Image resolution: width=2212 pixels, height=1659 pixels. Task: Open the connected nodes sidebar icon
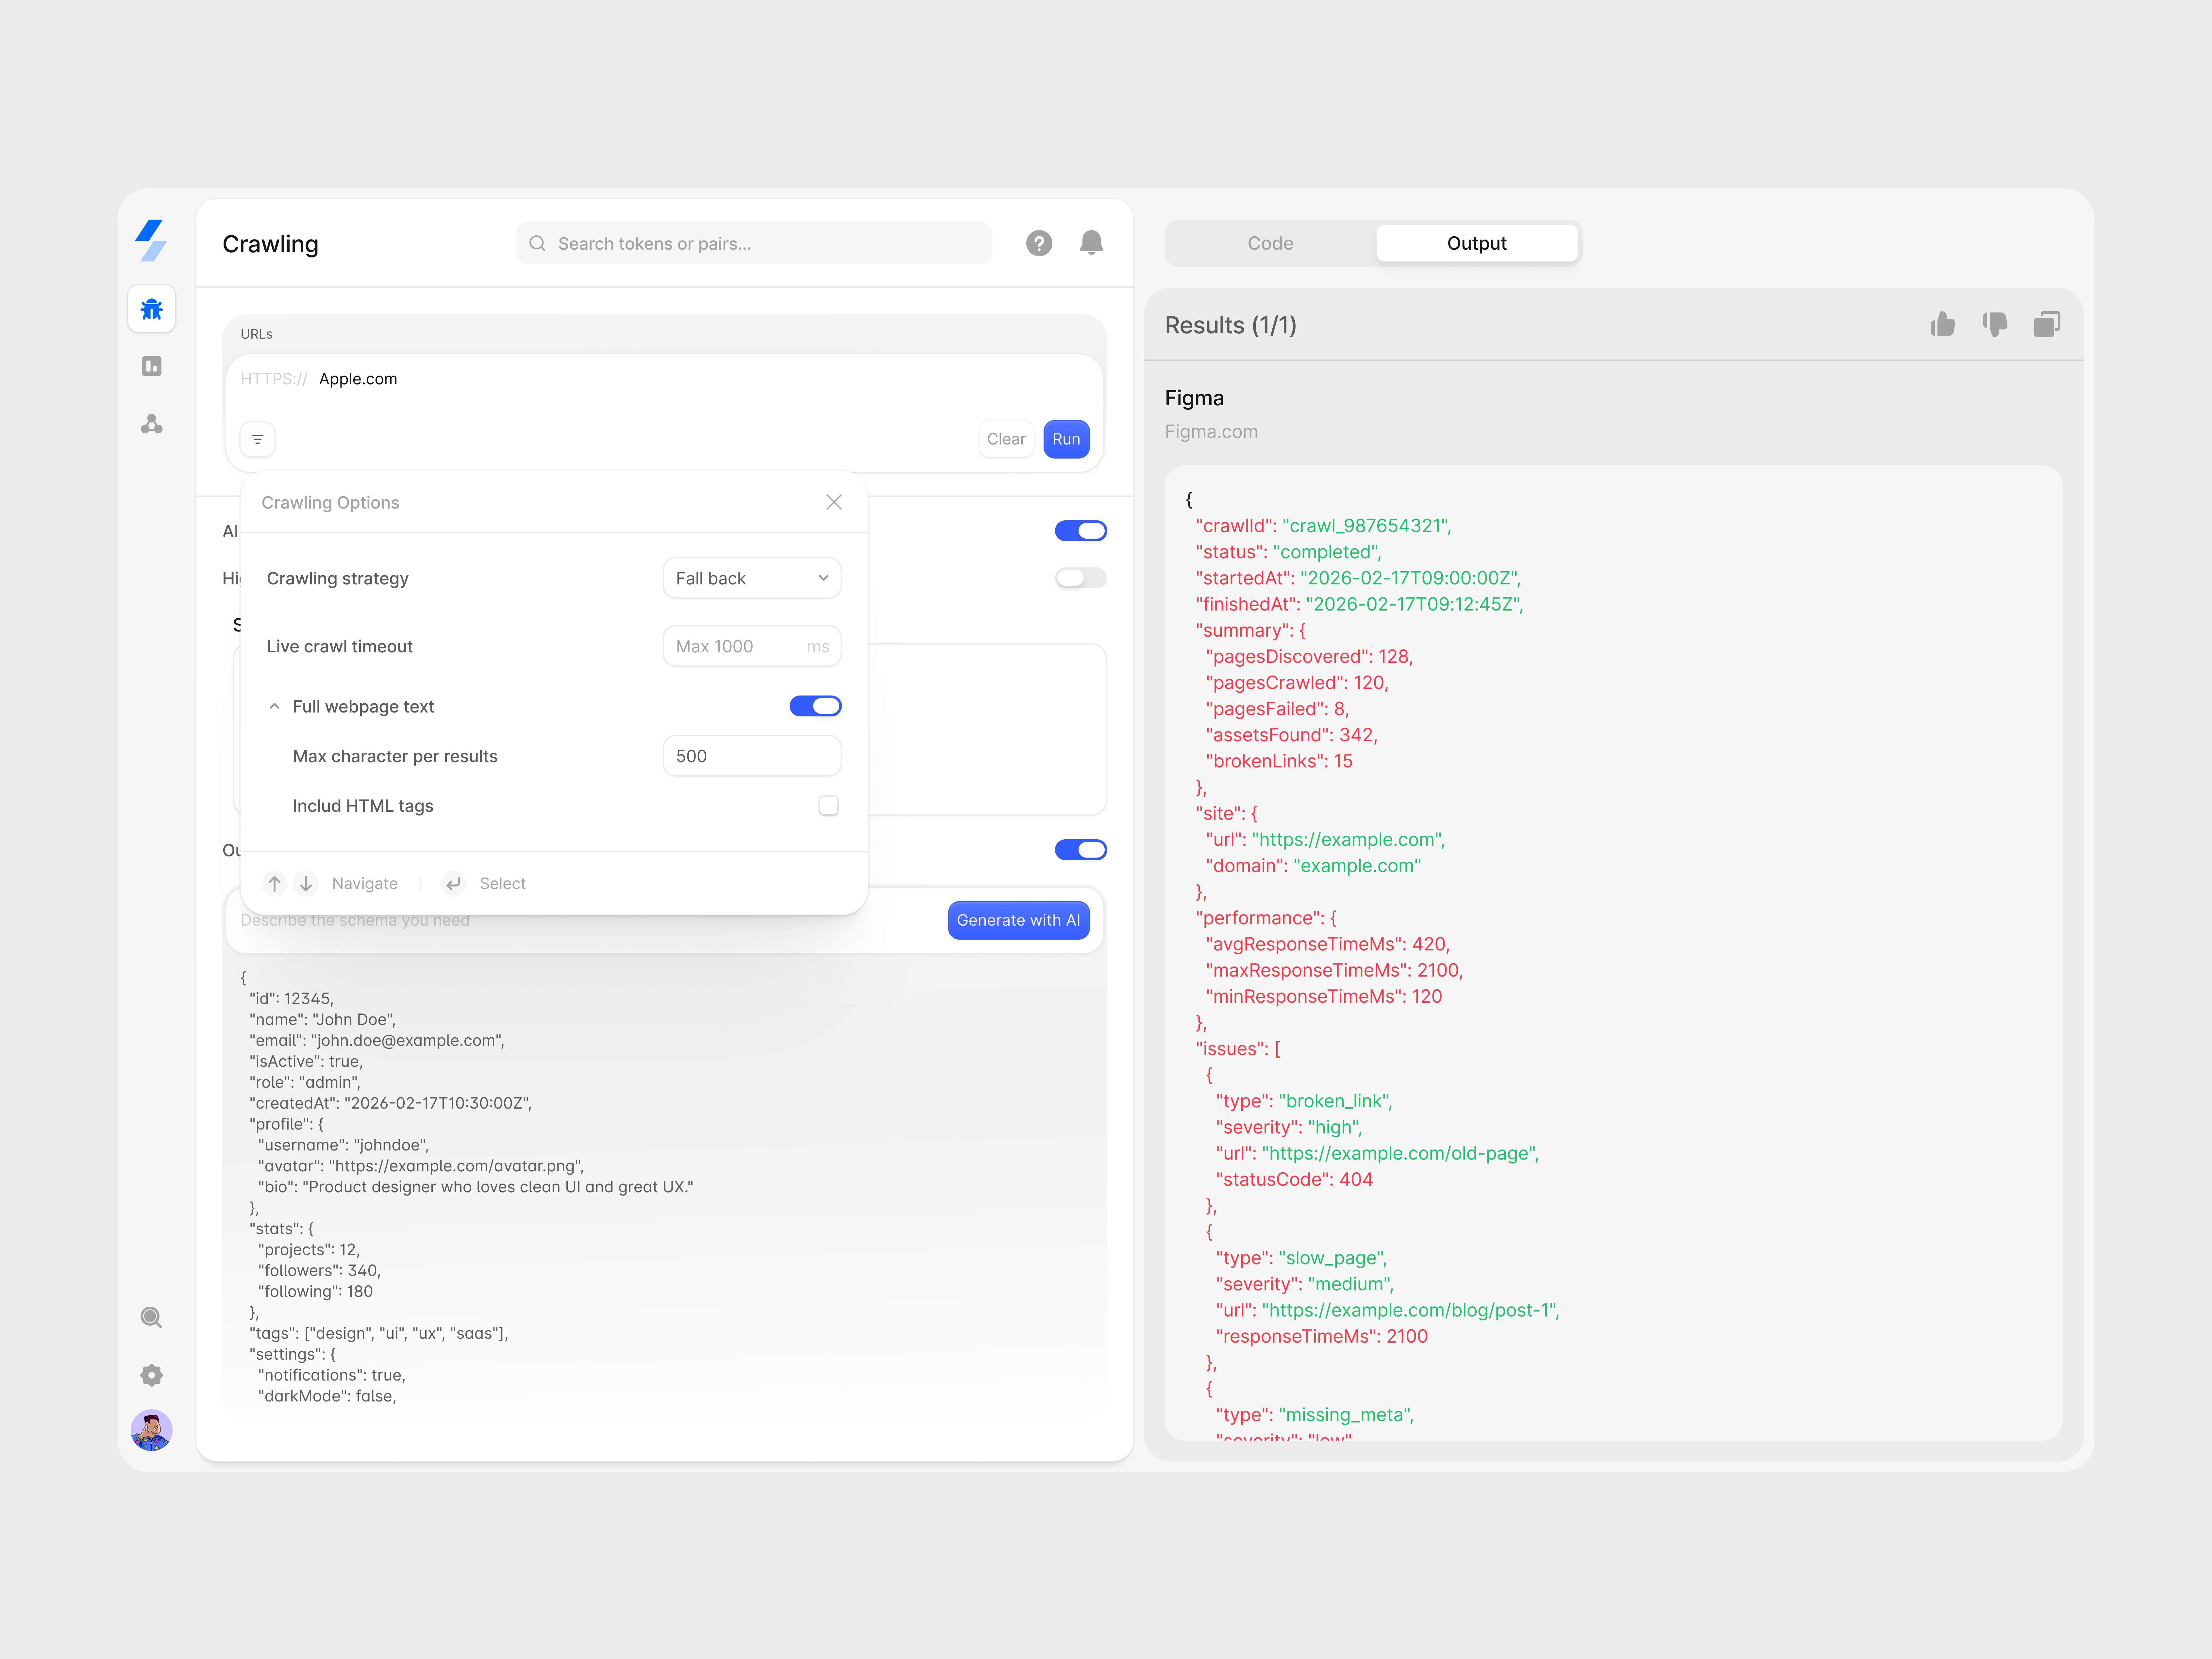152,424
